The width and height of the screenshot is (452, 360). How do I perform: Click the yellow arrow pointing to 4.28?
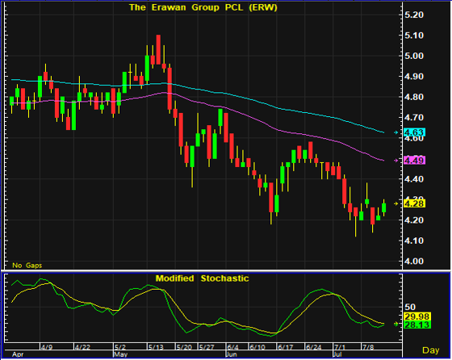396,203
